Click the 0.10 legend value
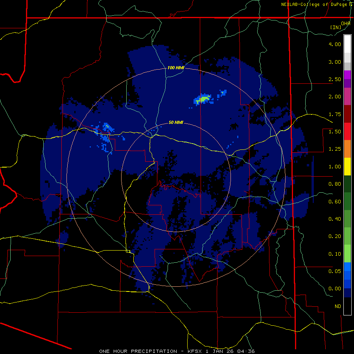This screenshot has height=354, width=354. coord(335,254)
